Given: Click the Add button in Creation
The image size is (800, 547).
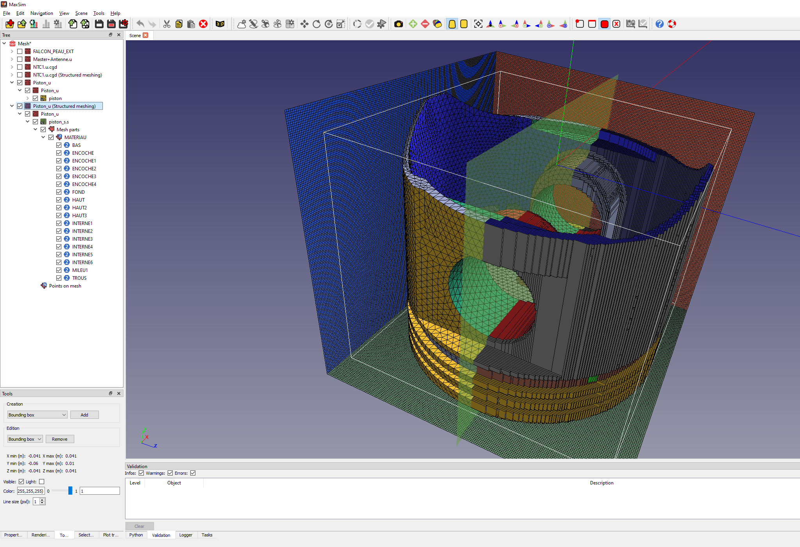Looking at the screenshot, I should point(84,415).
